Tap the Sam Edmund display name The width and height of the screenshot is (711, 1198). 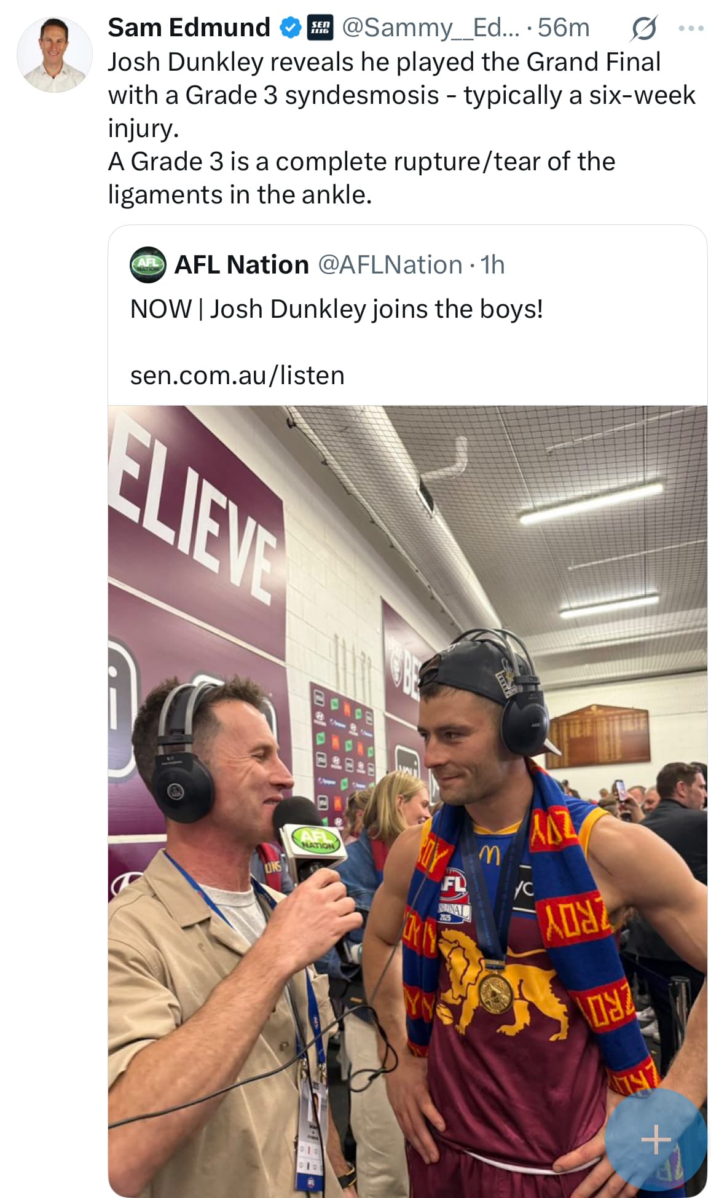[189, 28]
